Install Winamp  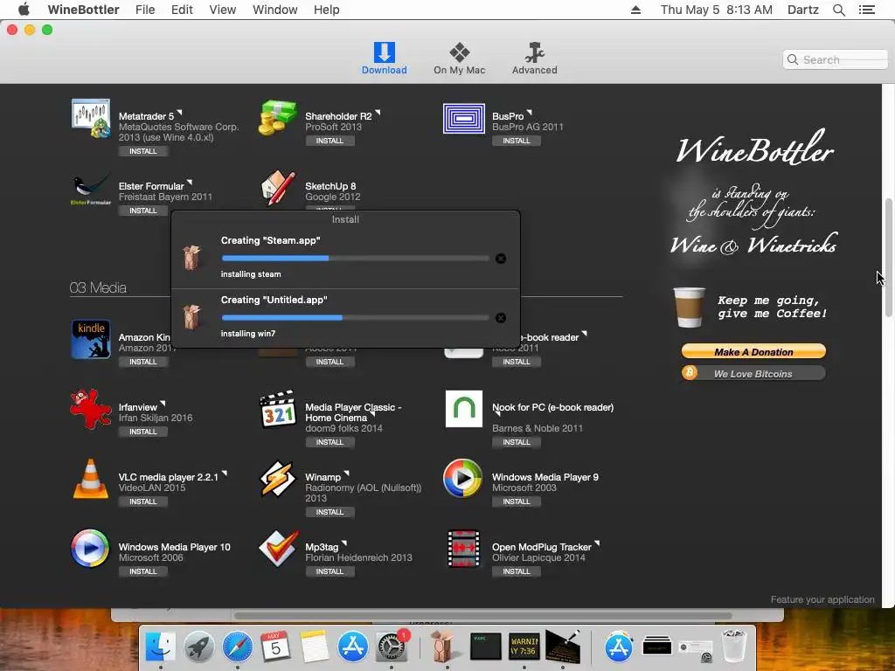point(330,512)
